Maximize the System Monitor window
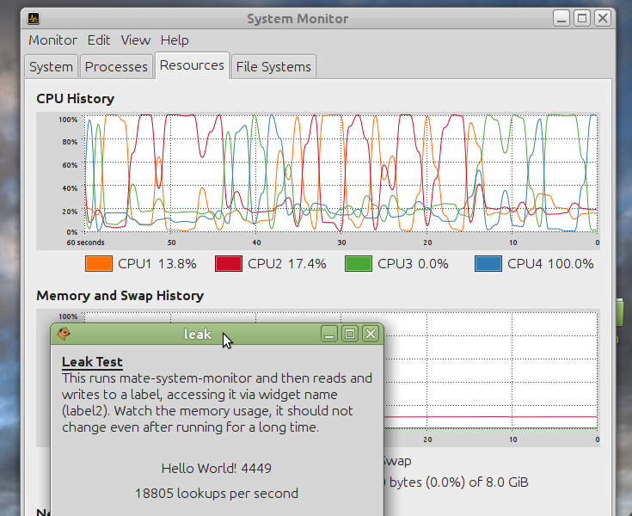 [582, 18]
